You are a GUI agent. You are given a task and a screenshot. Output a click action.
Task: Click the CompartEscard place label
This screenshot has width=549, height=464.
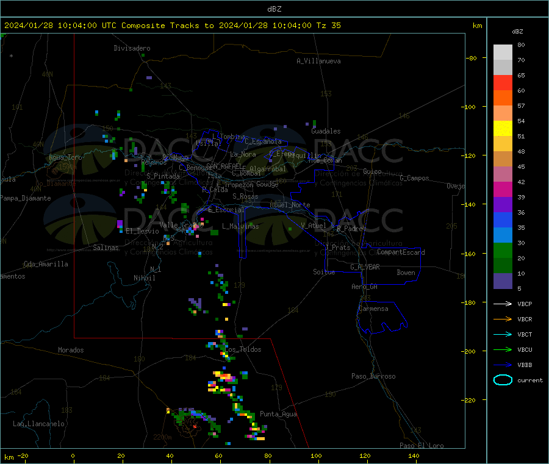401,252
